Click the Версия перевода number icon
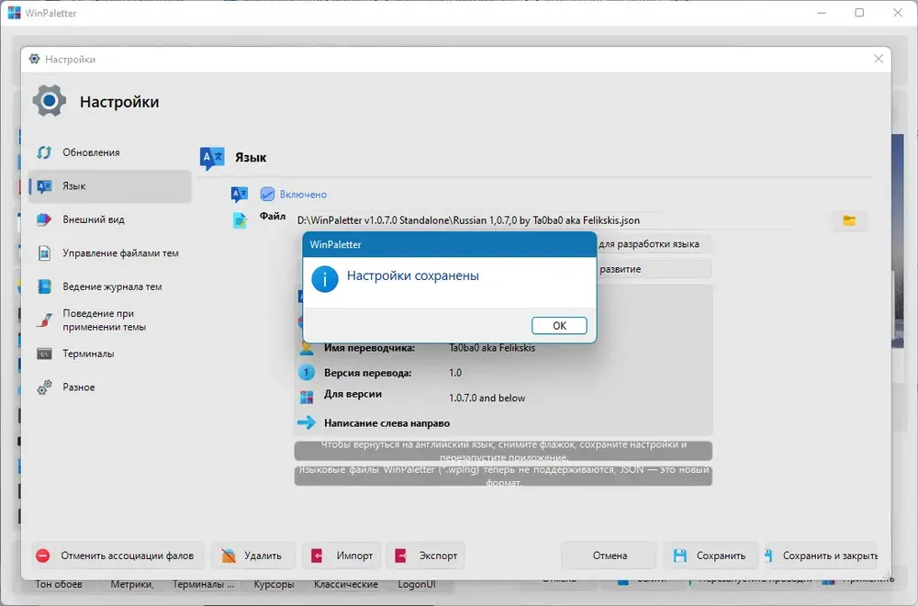Image resolution: width=918 pixels, height=606 pixels. click(x=307, y=373)
